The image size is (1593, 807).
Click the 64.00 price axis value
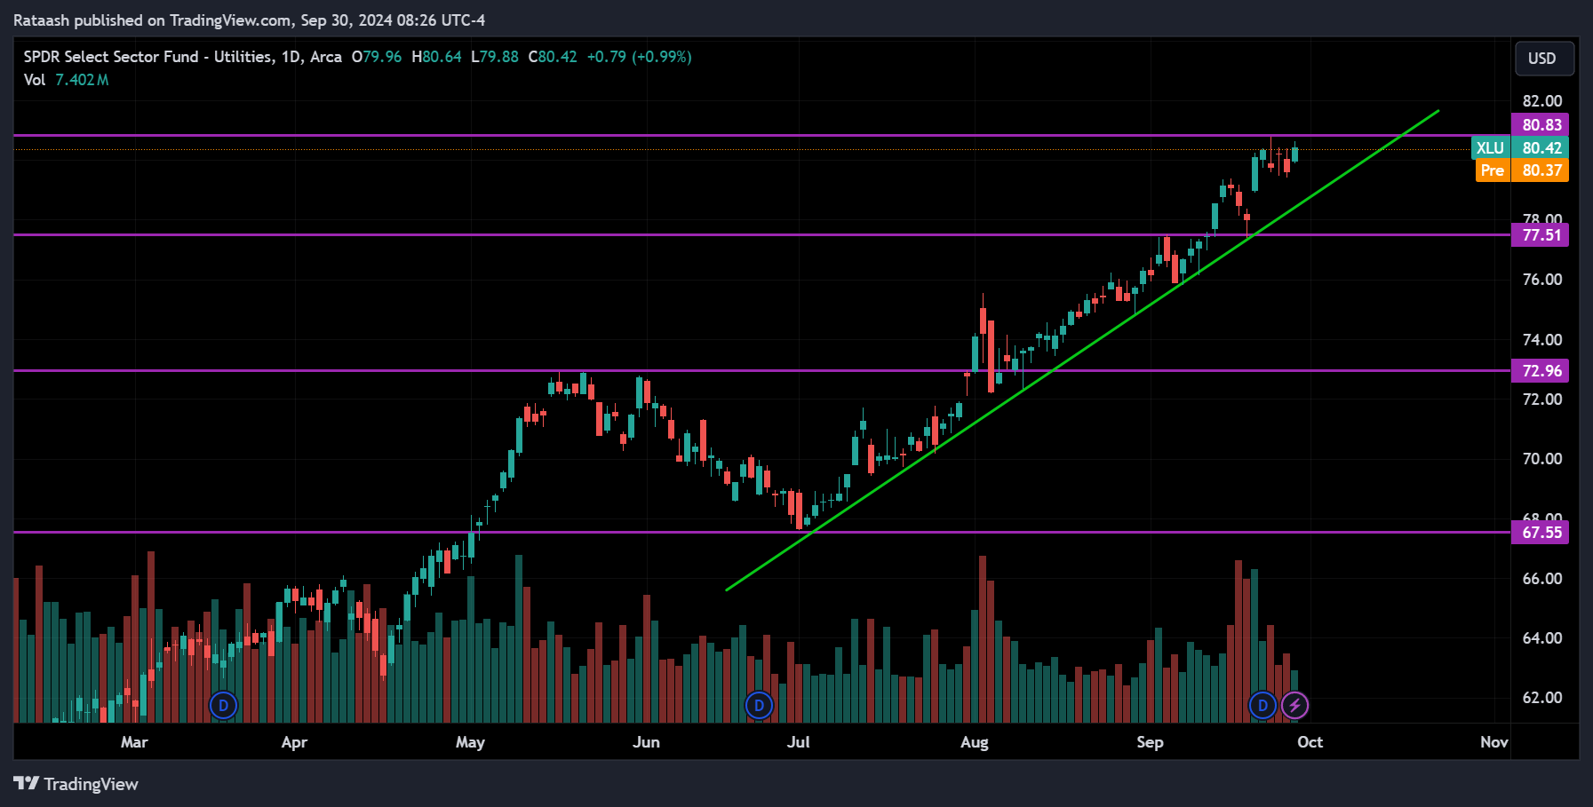tap(1542, 638)
